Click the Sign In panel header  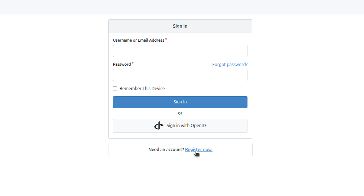click(x=180, y=26)
